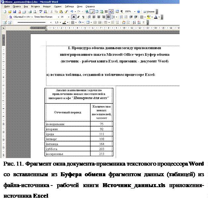Save the document with the floppy icon
Viewport: 208px width, 203px height.
pyautogui.click(x=15, y=12)
